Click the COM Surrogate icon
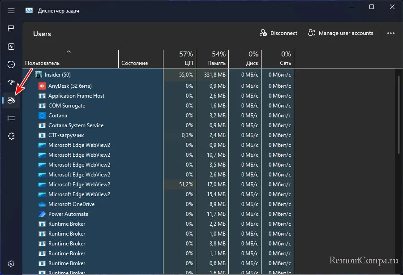 tap(42, 106)
